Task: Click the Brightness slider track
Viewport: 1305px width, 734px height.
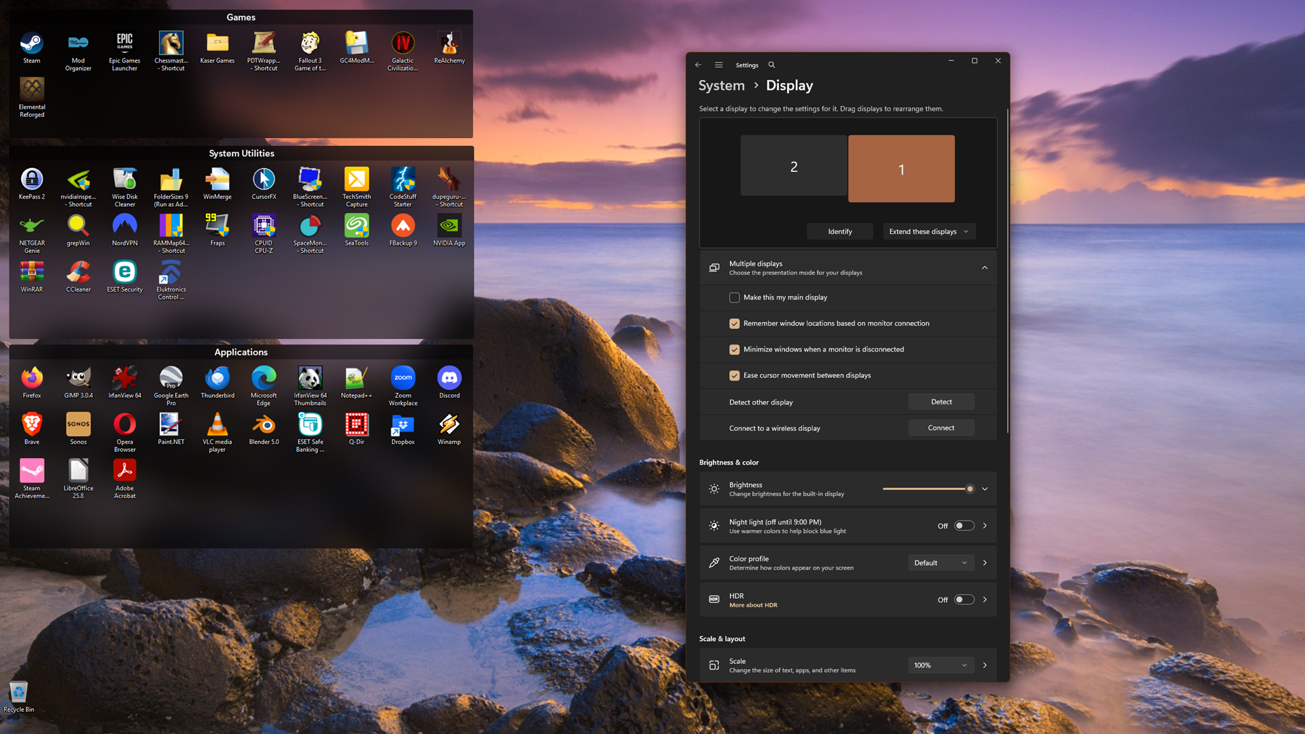Action: pyautogui.click(x=924, y=489)
